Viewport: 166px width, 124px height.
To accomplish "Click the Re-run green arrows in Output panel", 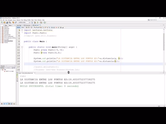I will 17,75.
